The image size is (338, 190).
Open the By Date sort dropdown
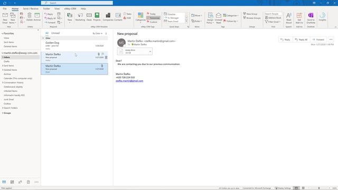point(97,33)
